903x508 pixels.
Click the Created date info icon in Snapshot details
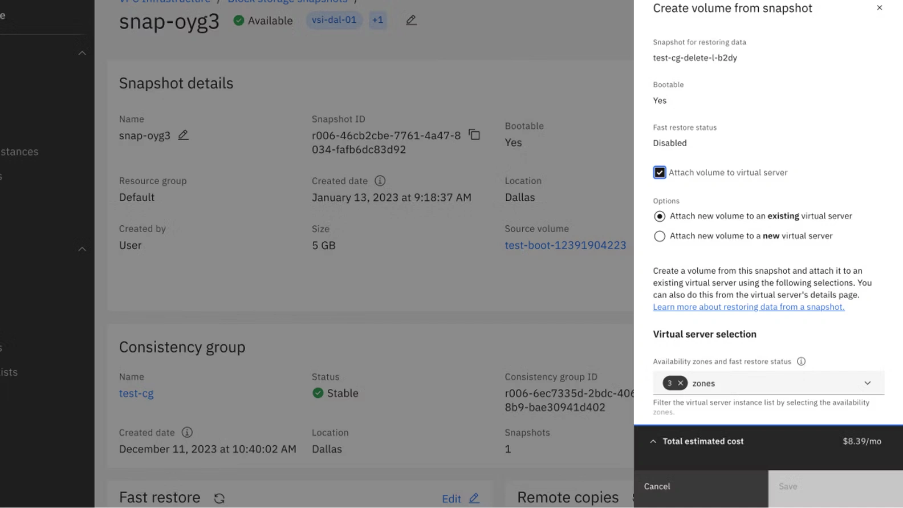click(x=380, y=181)
